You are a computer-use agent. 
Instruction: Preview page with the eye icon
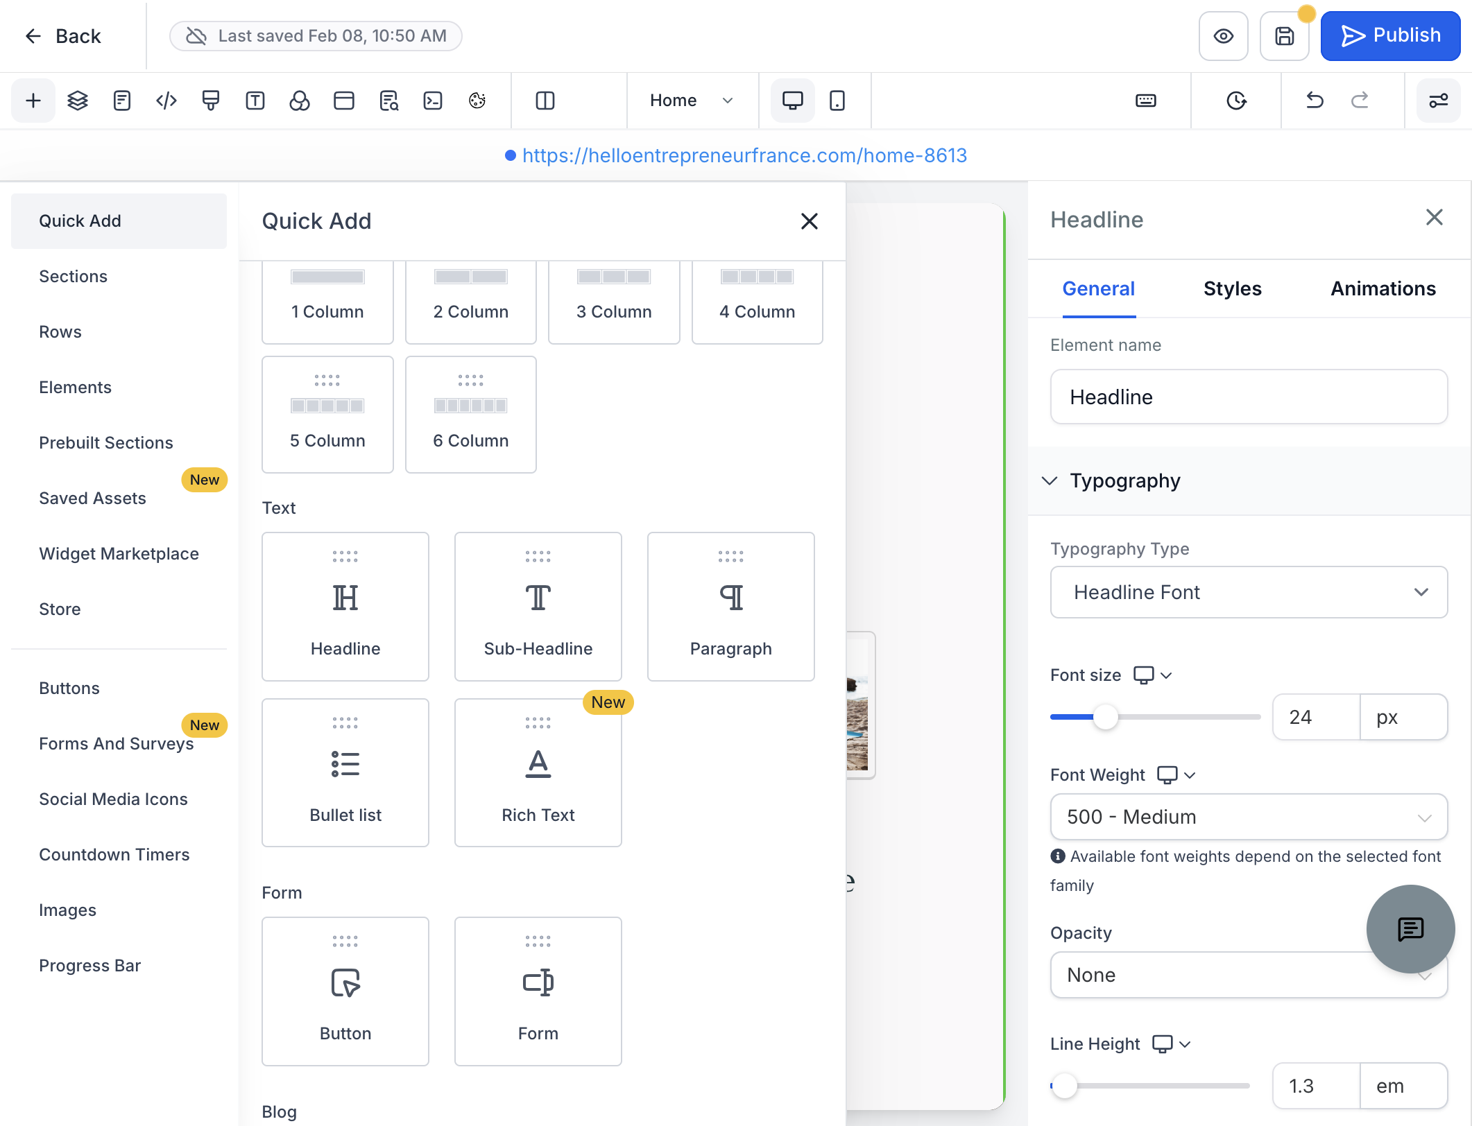[1224, 36]
